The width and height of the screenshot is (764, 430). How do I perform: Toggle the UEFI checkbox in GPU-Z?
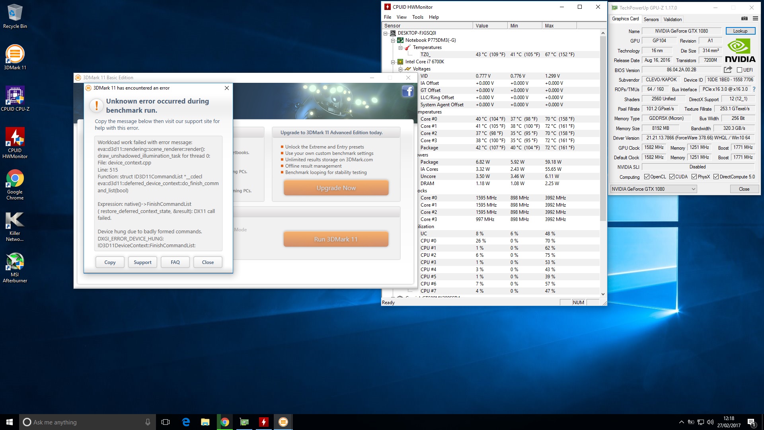pyautogui.click(x=739, y=70)
